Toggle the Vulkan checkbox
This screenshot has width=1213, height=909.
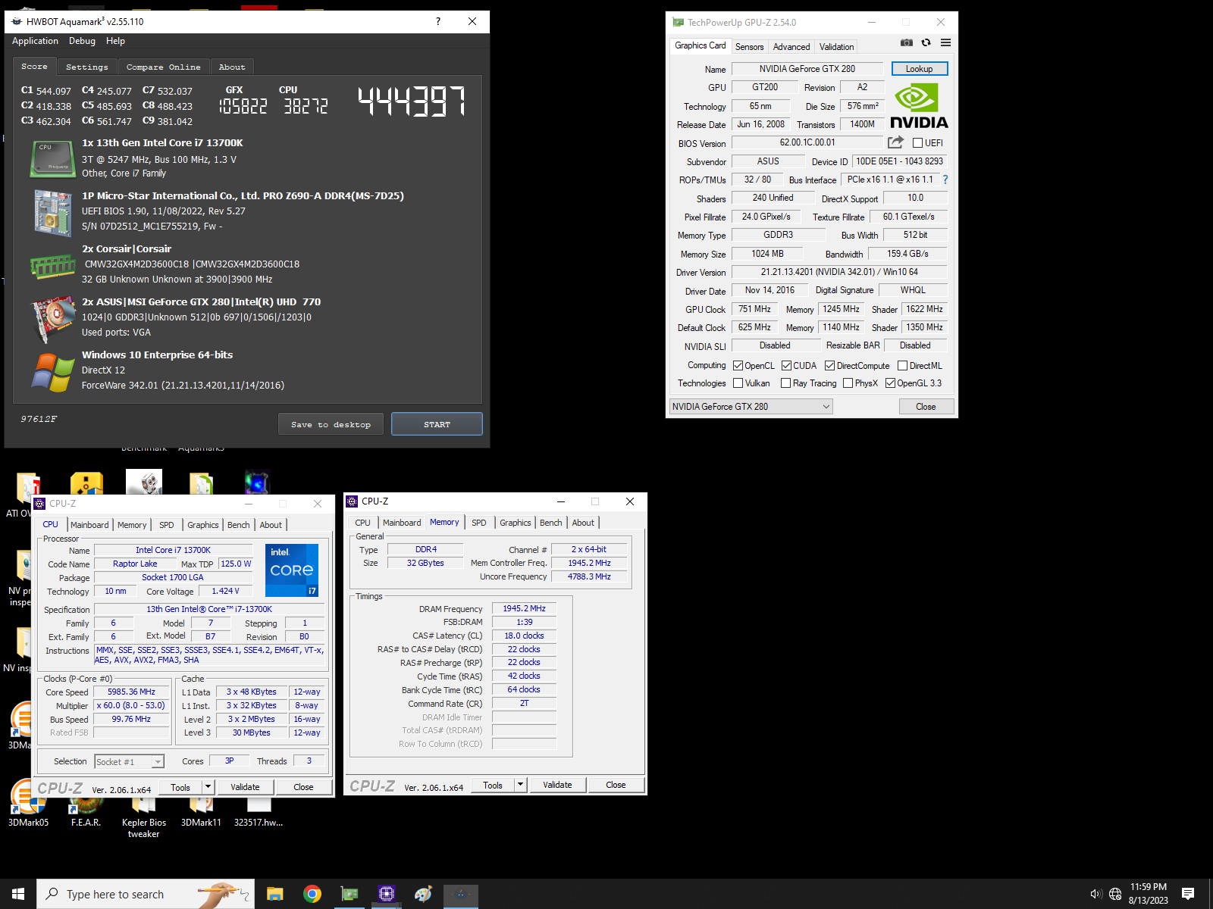(x=738, y=383)
